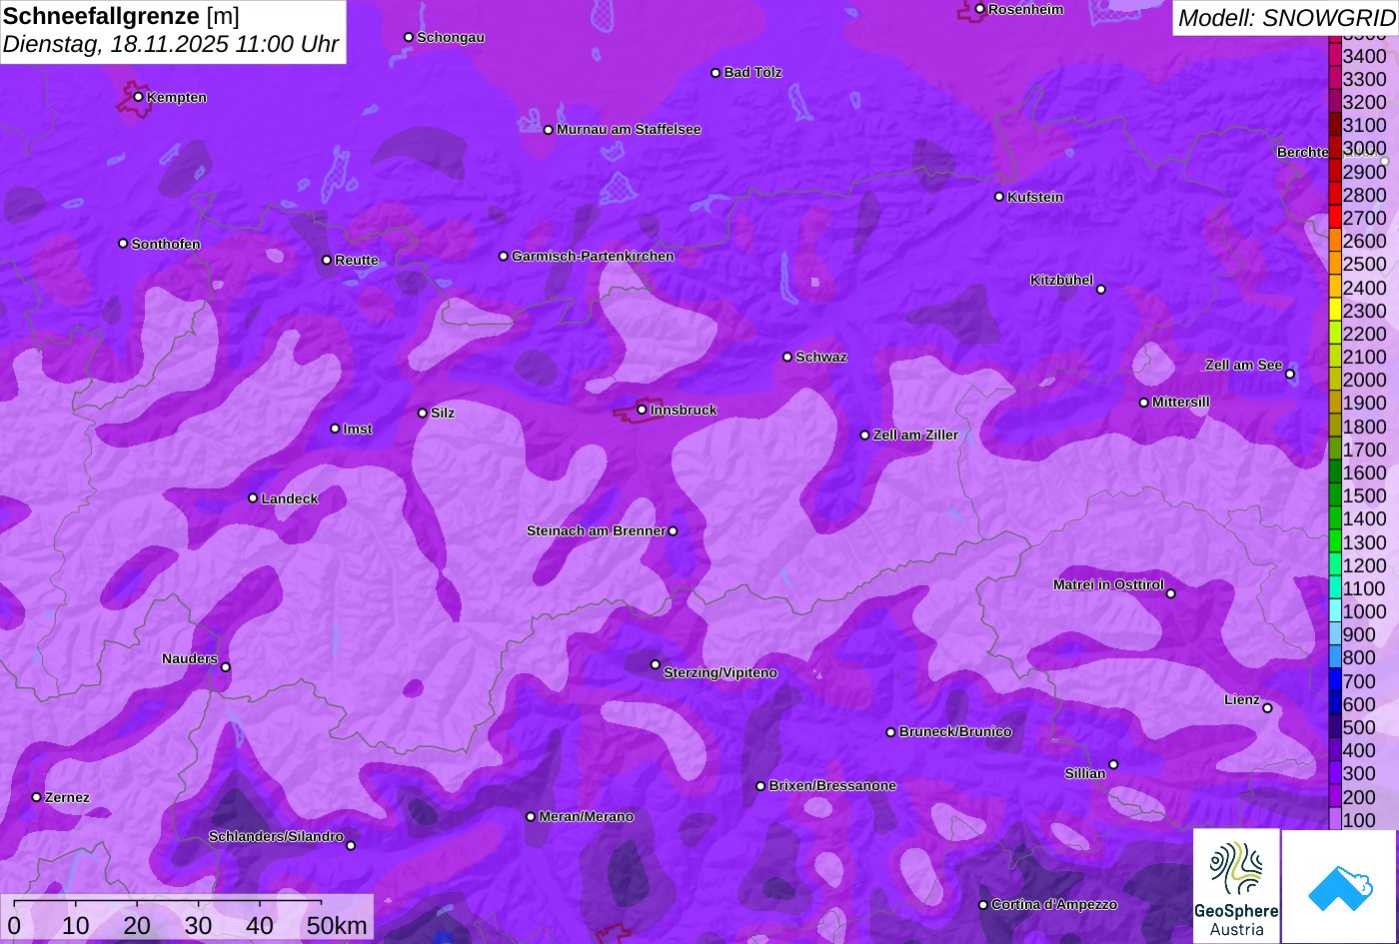Click the Sillian marker dot

pos(1112,765)
